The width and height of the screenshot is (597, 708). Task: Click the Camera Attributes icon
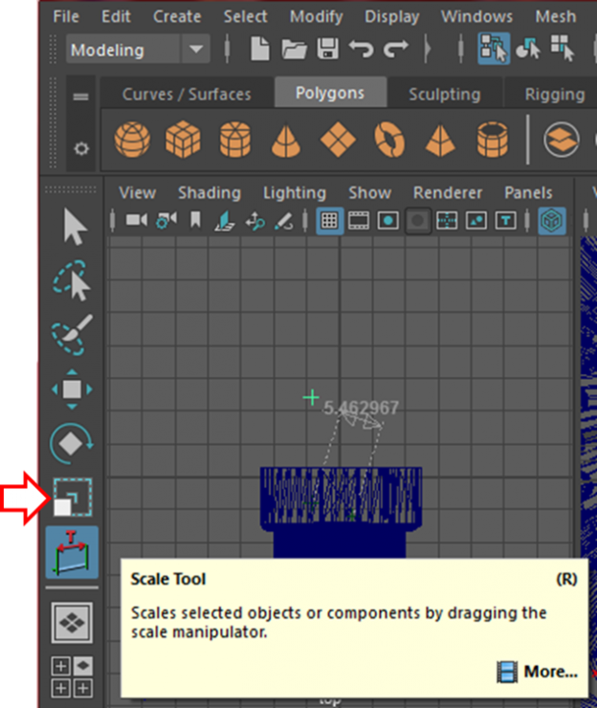pos(166,220)
